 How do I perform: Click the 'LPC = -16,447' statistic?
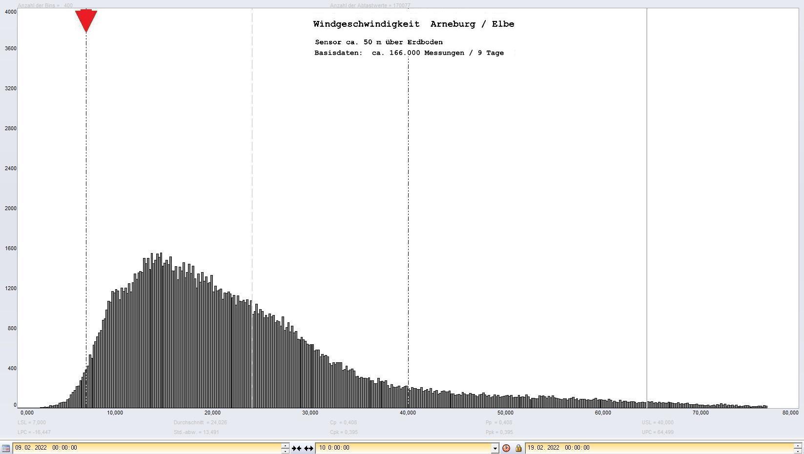click(x=34, y=432)
